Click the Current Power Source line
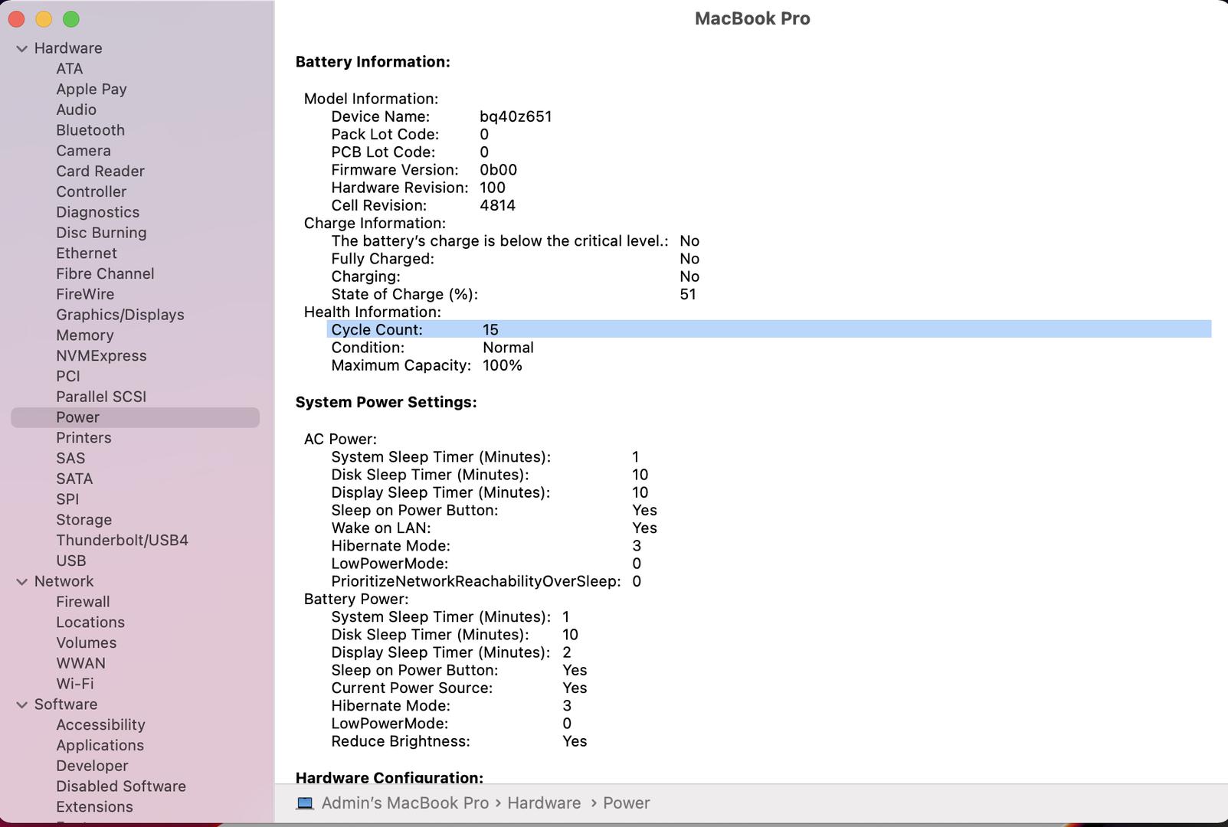1228x827 pixels. pos(459,688)
